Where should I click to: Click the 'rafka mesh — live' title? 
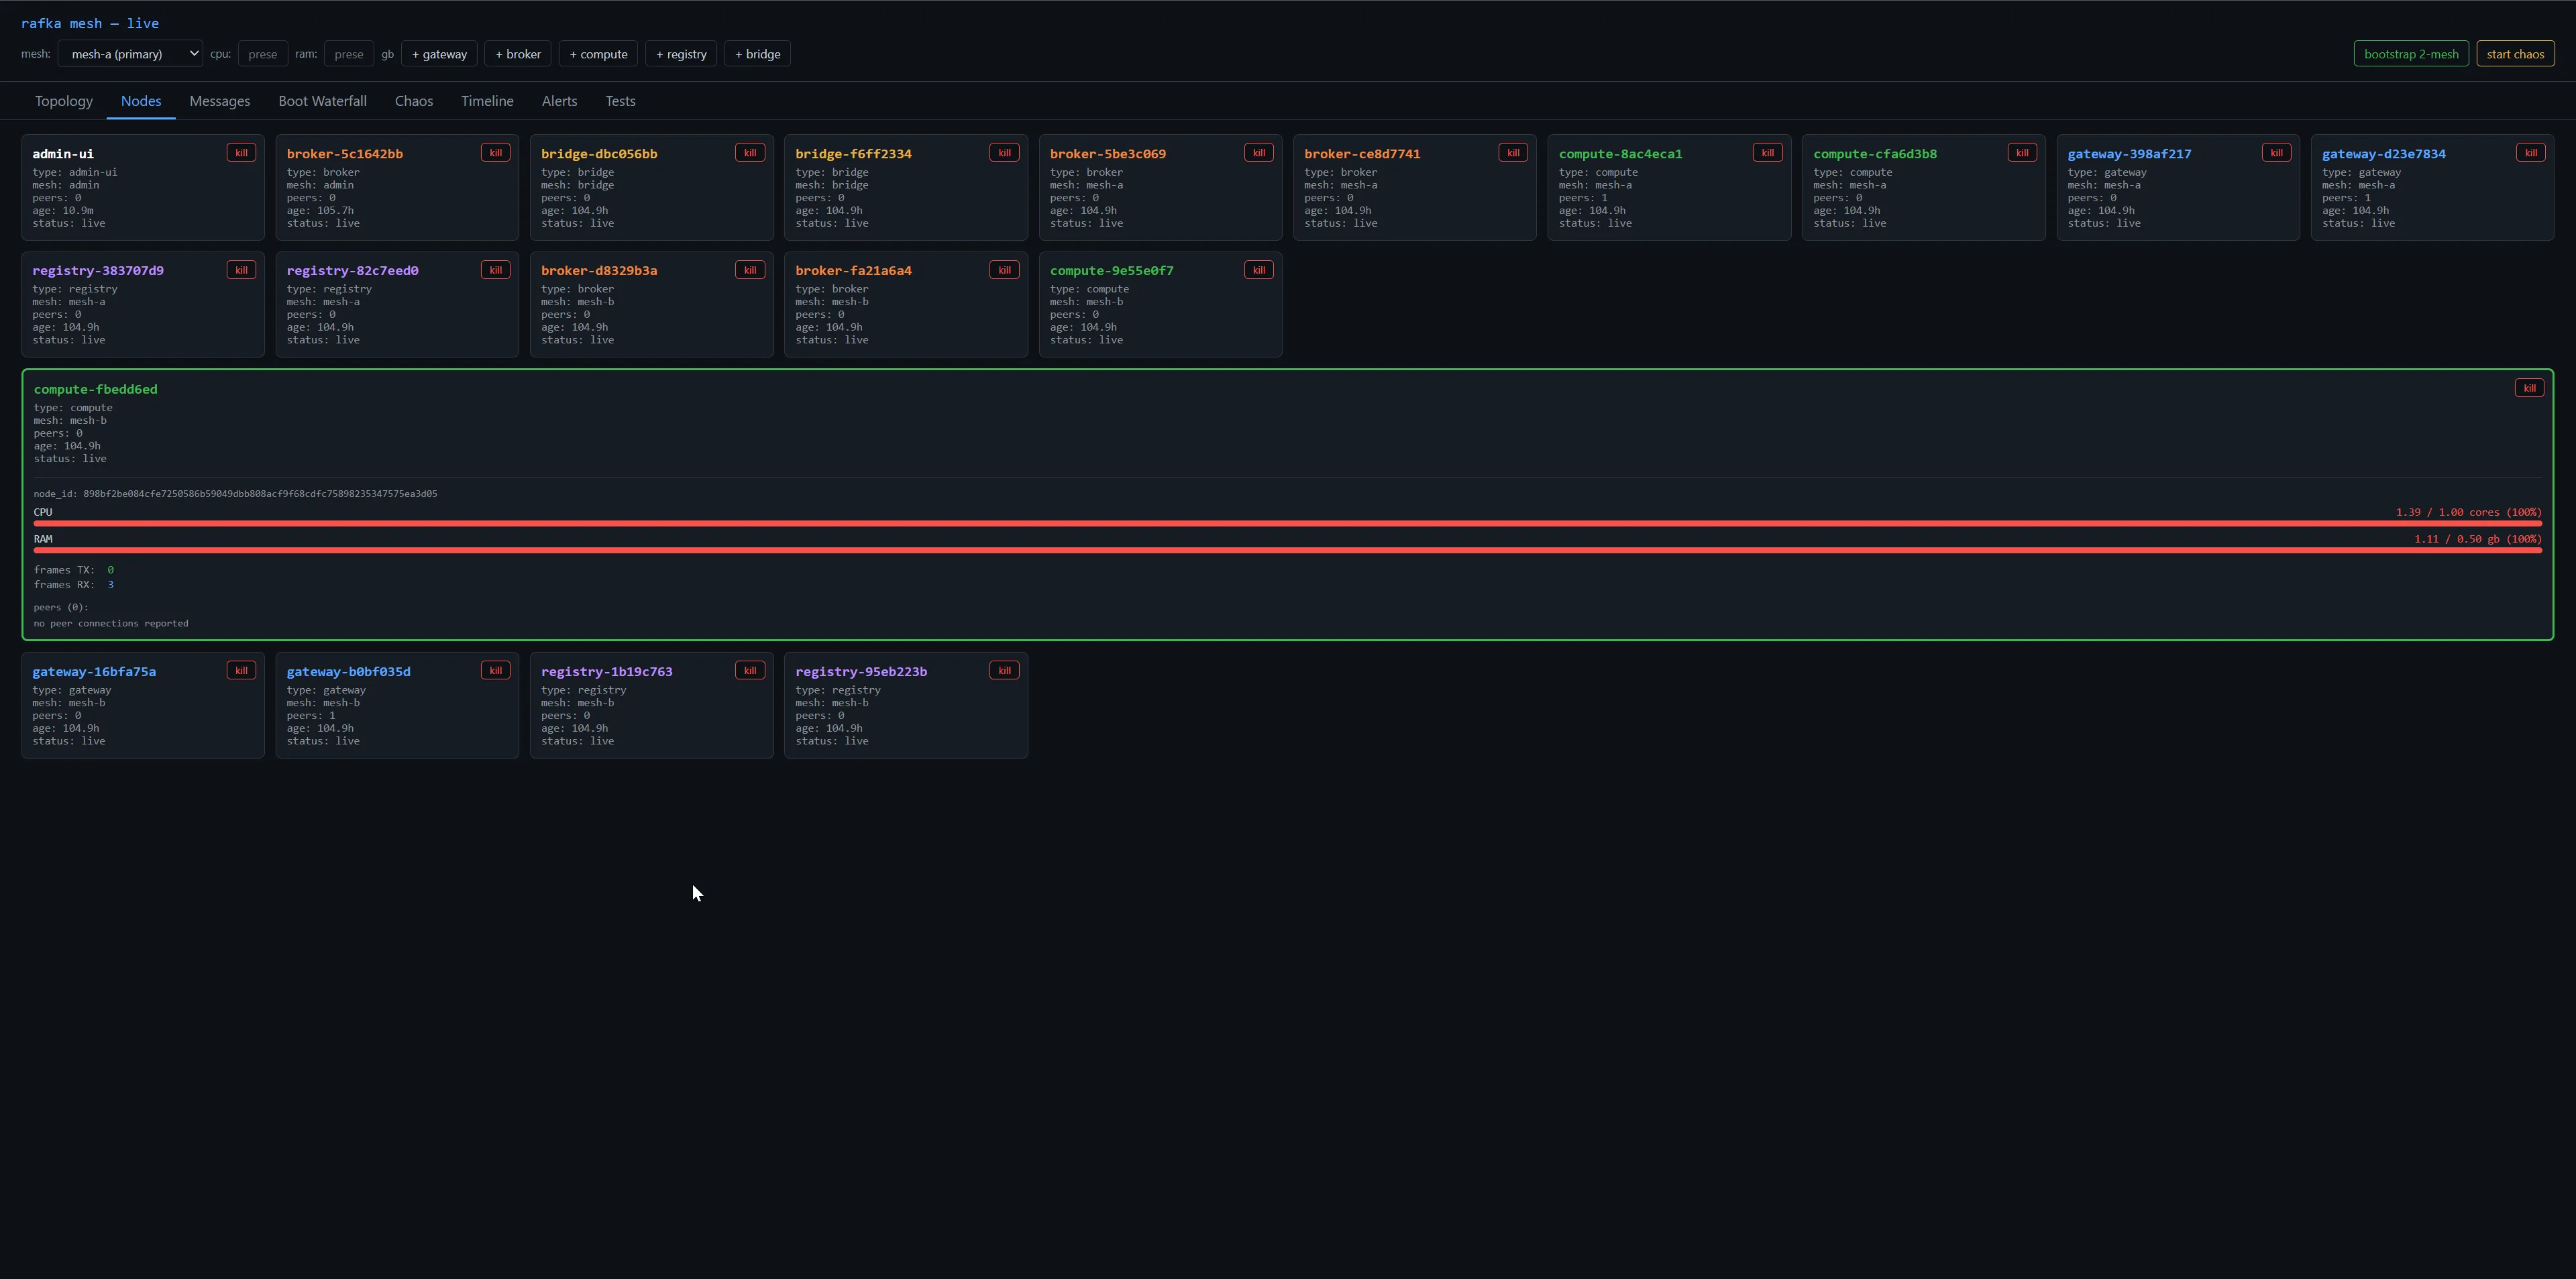coord(90,23)
